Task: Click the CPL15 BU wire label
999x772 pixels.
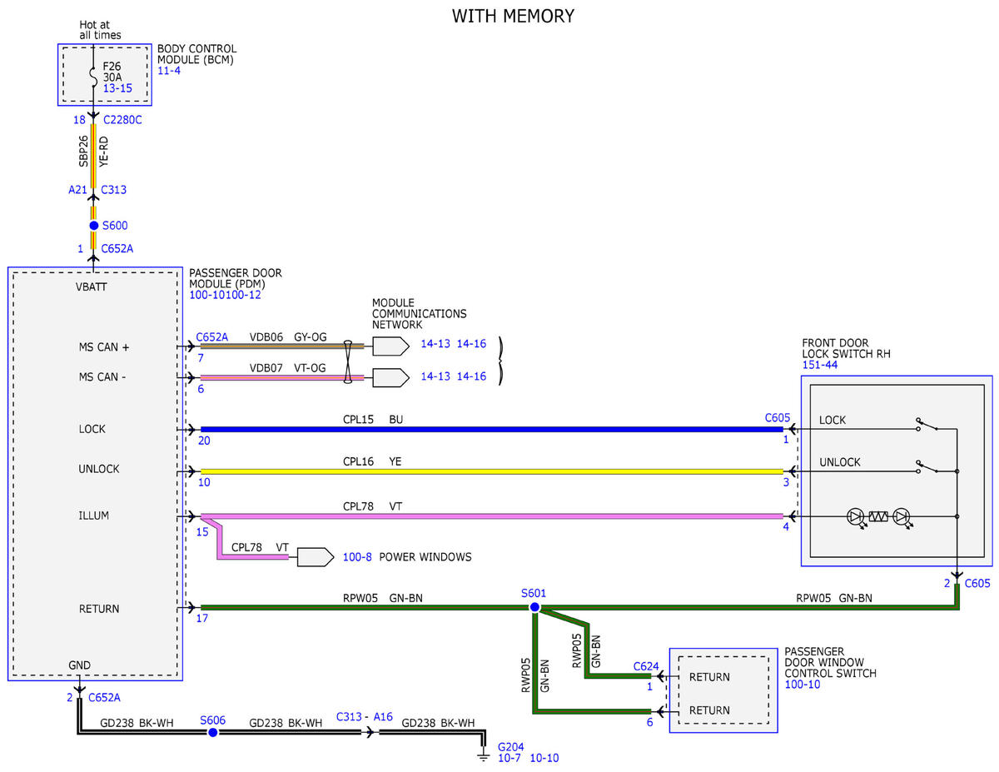Action: pyautogui.click(x=374, y=420)
